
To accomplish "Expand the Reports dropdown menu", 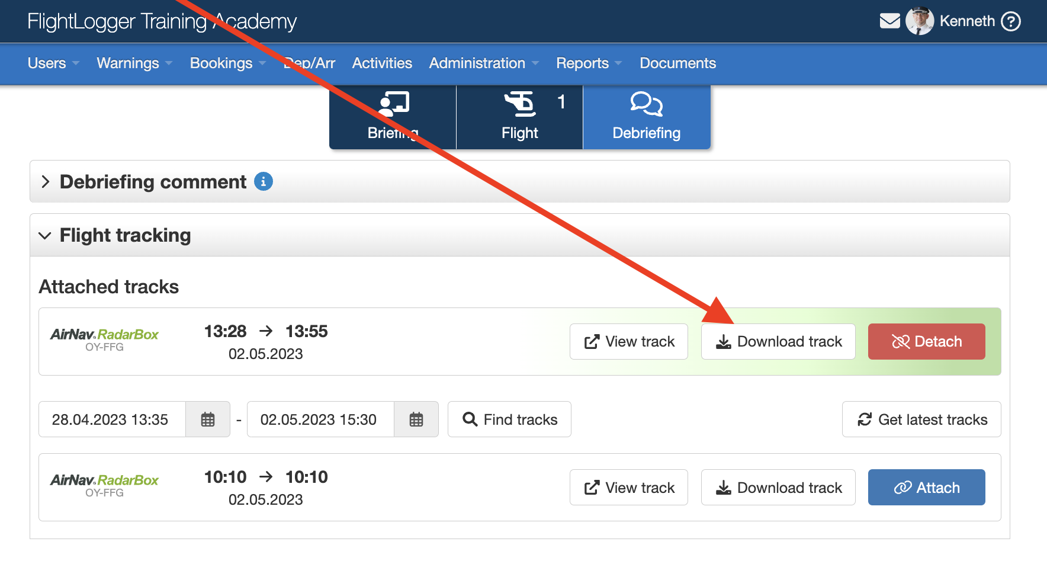I will pos(589,63).
